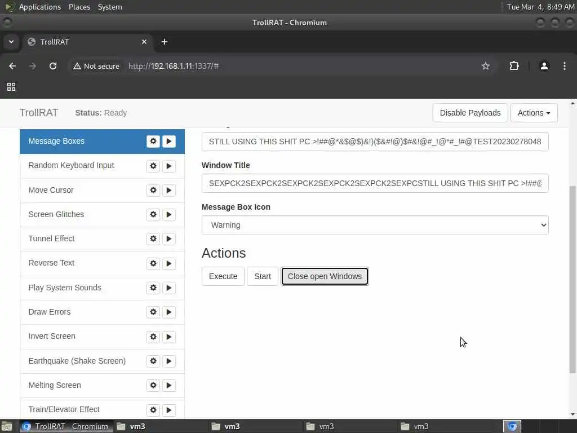The height and width of the screenshot is (433, 577).
Task: Click the Start button
Action: pos(263,276)
